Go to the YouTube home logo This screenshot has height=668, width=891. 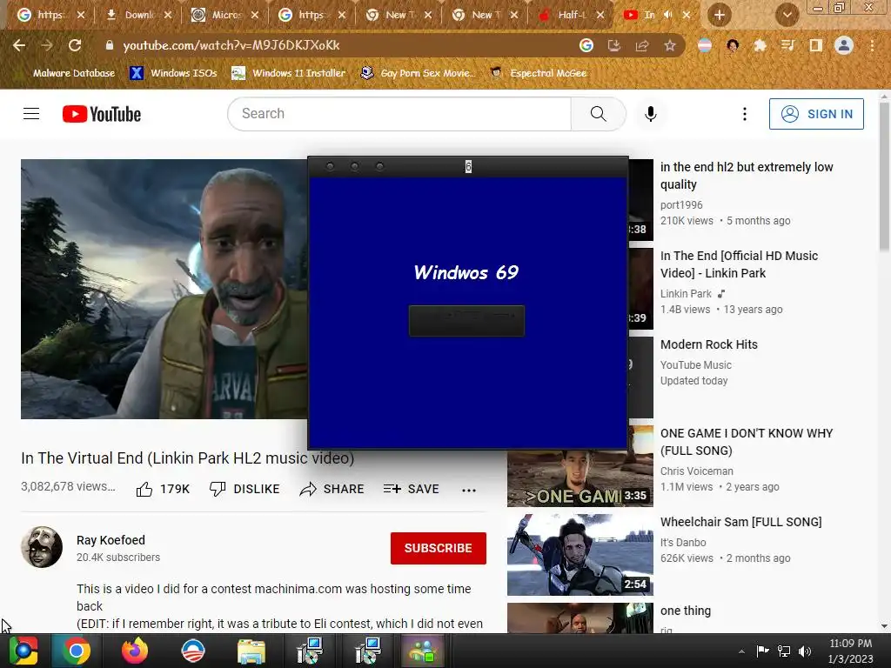(102, 114)
